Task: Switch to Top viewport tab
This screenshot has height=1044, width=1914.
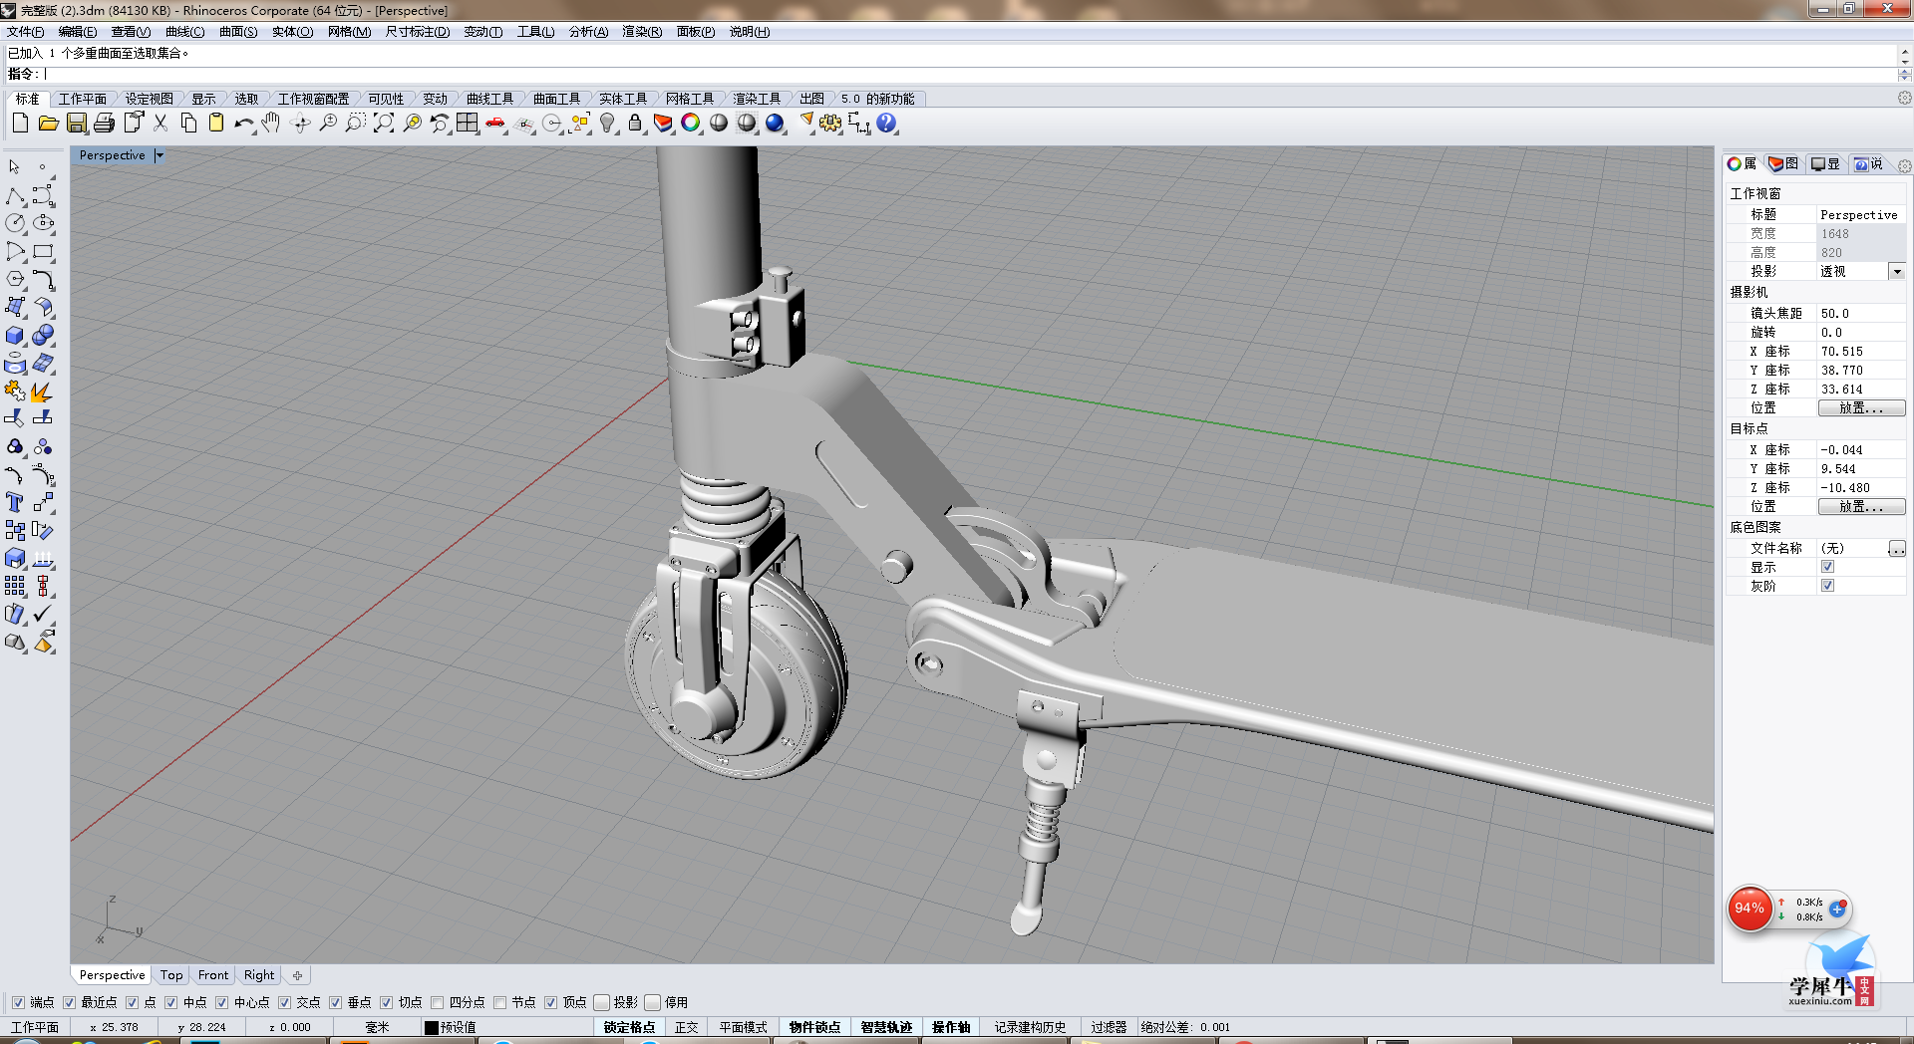Action: (171, 975)
